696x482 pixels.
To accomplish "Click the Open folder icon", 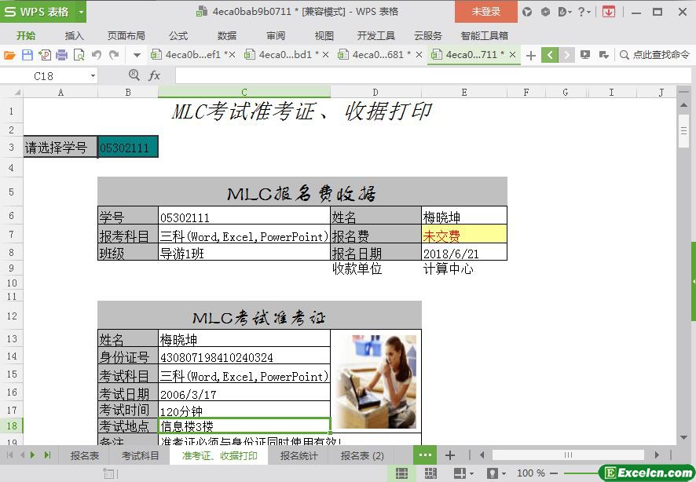I will pos(9,55).
